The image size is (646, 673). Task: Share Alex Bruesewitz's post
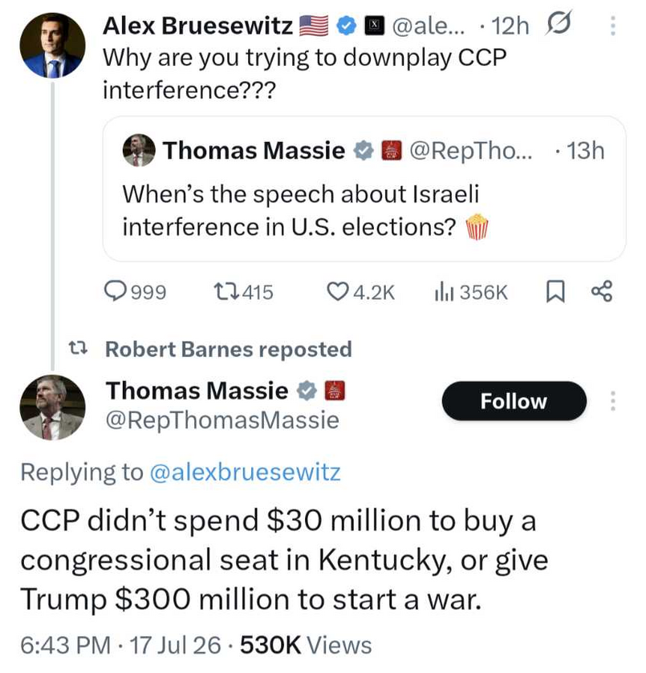tap(601, 291)
